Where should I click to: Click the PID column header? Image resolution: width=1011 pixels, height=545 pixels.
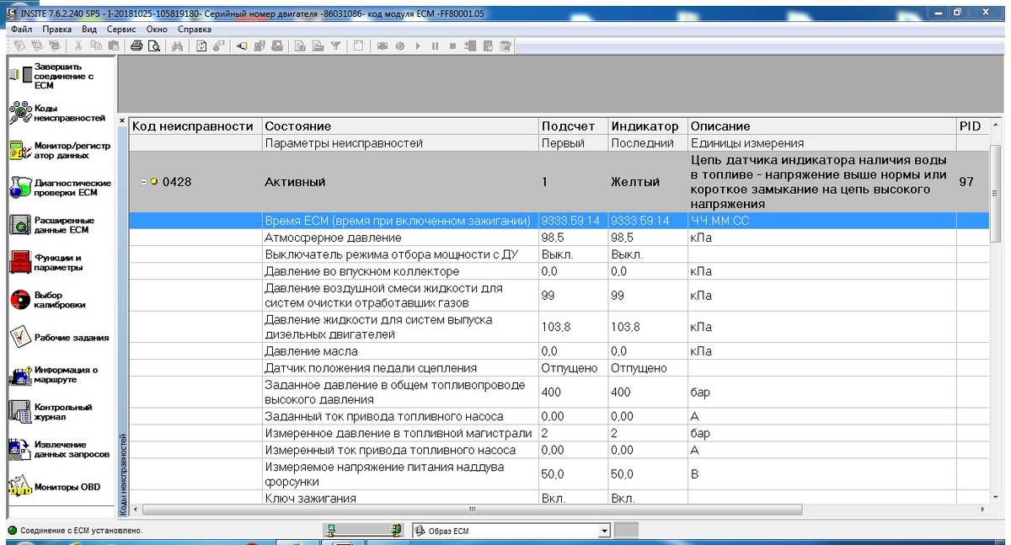[973, 126]
